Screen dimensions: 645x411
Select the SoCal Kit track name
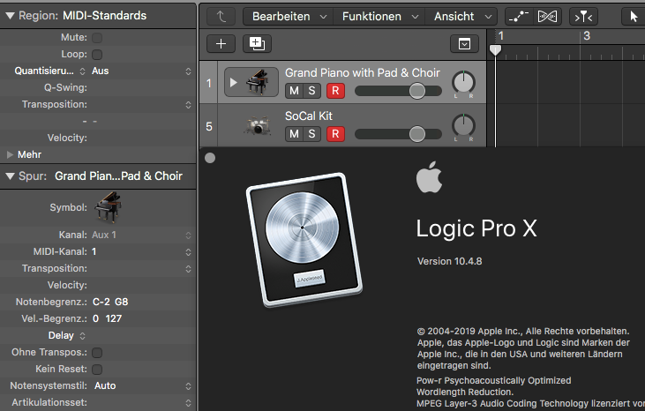coord(309,116)
